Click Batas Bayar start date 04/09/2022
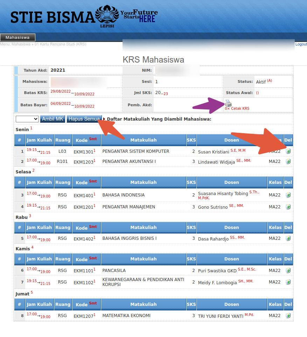Viewport: 307px width, 337px height. coord(61,103)
